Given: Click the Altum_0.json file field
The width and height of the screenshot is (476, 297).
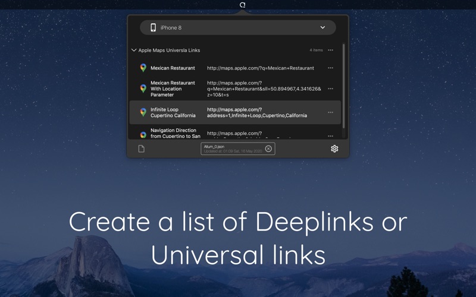Looking at the screenshot, I should tap(237, 148).
